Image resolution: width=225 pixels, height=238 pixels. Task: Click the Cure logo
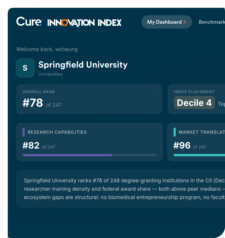29,22
